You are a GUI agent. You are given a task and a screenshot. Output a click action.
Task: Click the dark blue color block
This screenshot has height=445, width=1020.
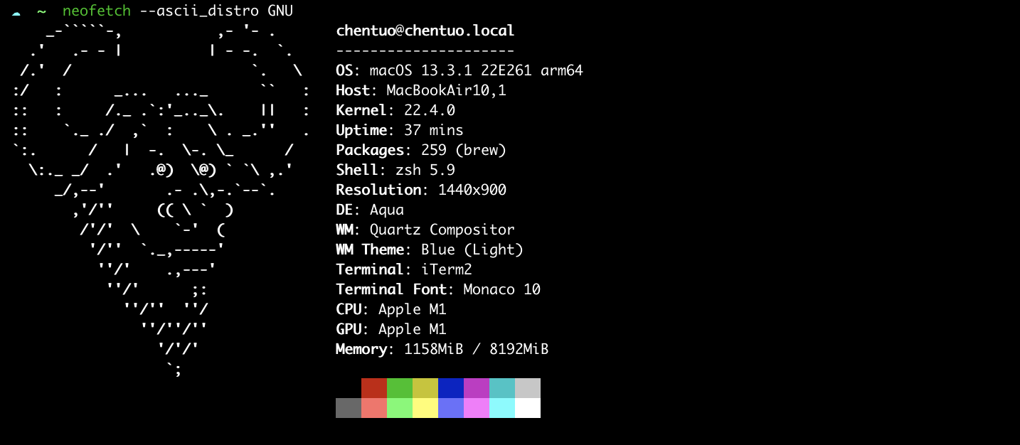point(451,388)
